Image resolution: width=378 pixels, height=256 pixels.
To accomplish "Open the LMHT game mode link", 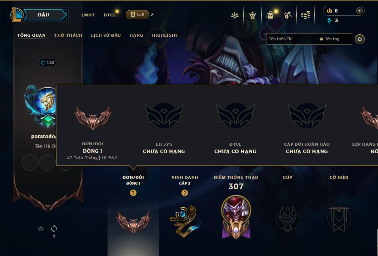I will tap(88, 15).
